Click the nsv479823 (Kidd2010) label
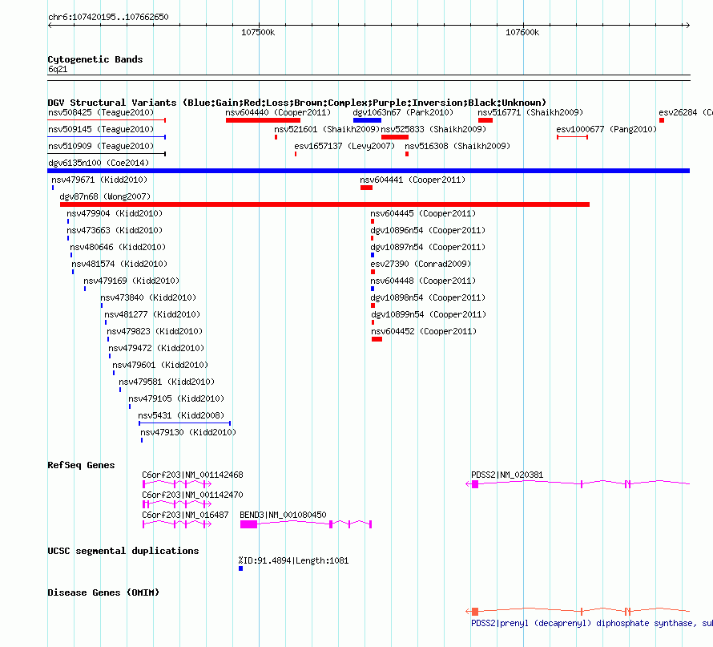This screenshot has height=647, width=713. (x=155, y=331)
